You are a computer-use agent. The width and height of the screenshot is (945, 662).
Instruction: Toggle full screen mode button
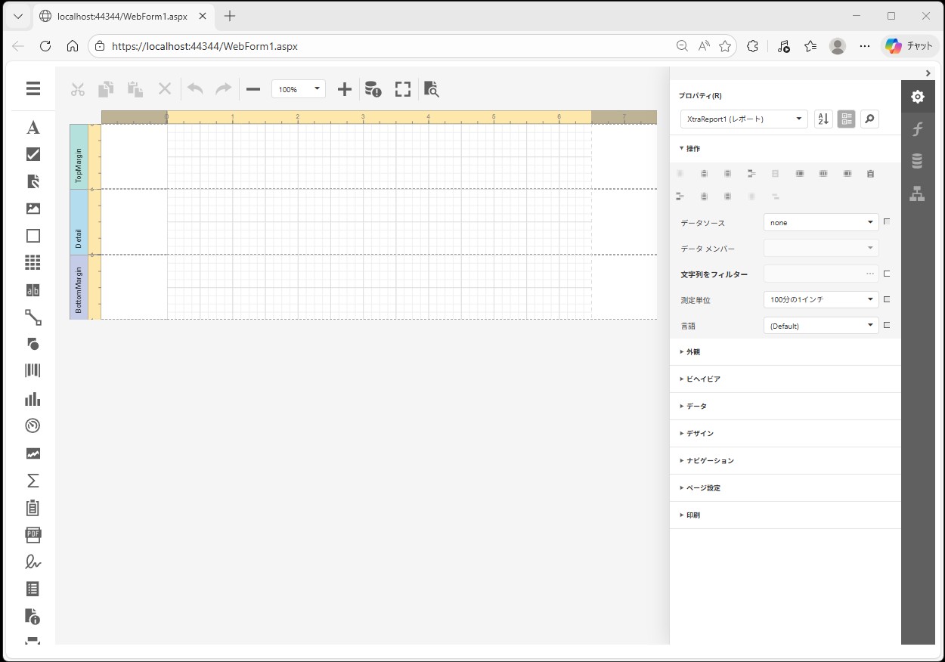[403, 89]
